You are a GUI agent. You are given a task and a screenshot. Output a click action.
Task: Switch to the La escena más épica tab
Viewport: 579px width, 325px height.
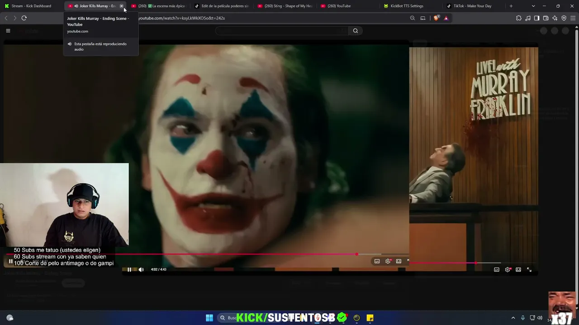(158, 6)
